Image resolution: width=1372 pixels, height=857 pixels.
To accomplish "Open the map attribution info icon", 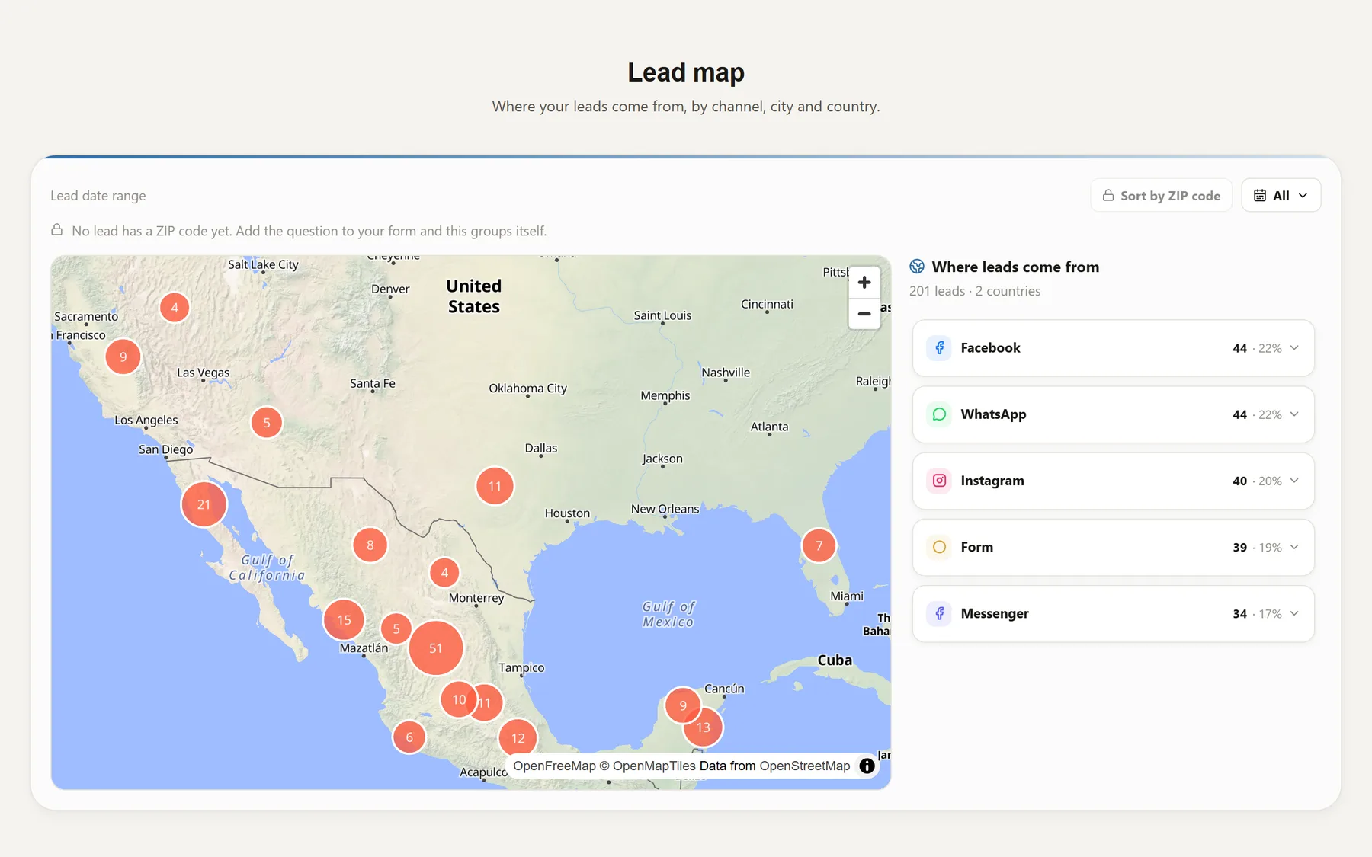I will (867, 766).
